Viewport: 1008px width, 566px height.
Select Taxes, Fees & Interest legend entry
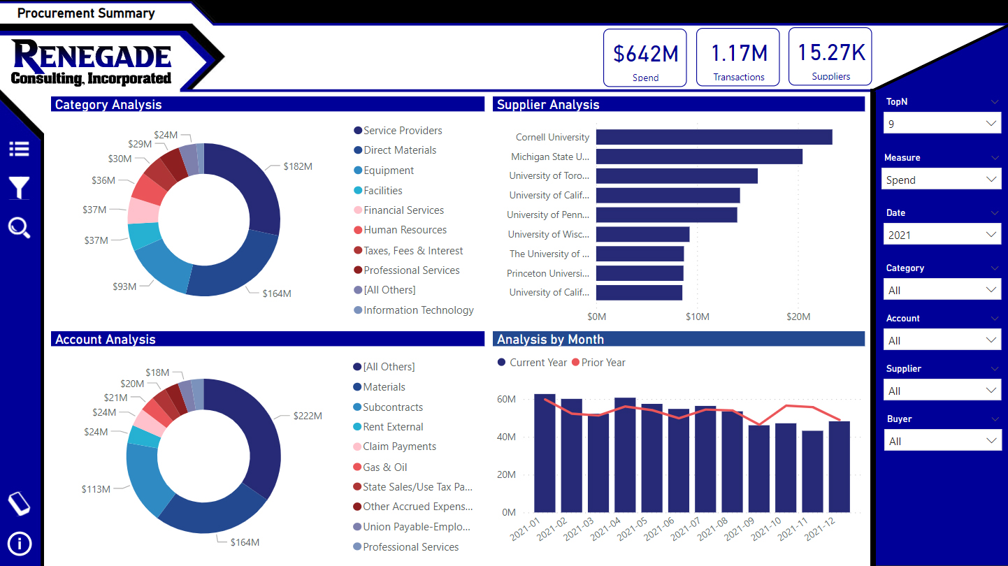click(408, 251)
